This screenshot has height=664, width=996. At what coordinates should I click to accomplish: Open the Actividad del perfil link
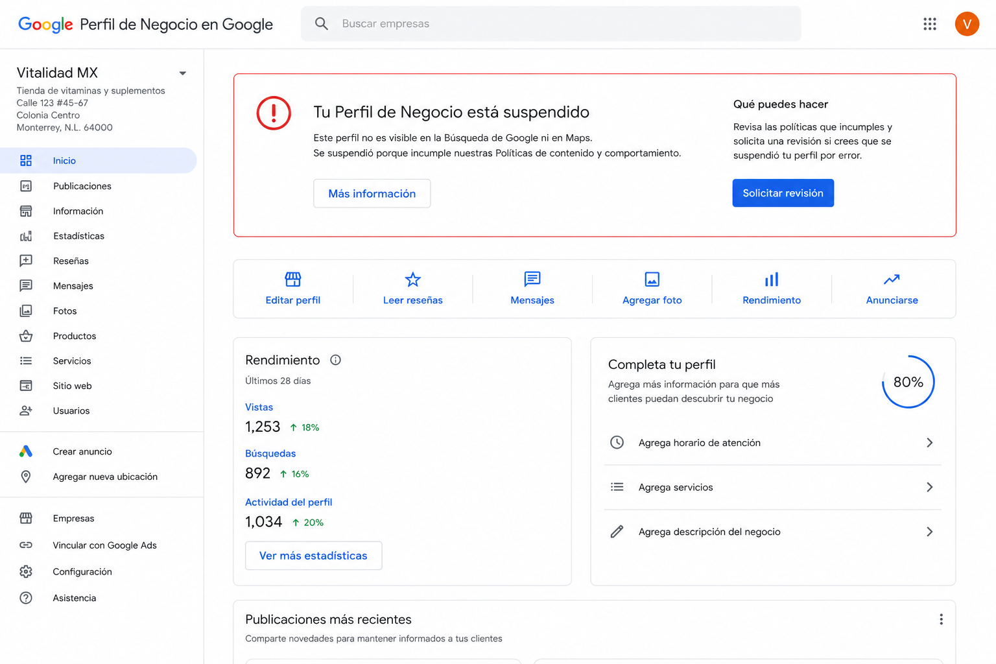pos(289,502)
